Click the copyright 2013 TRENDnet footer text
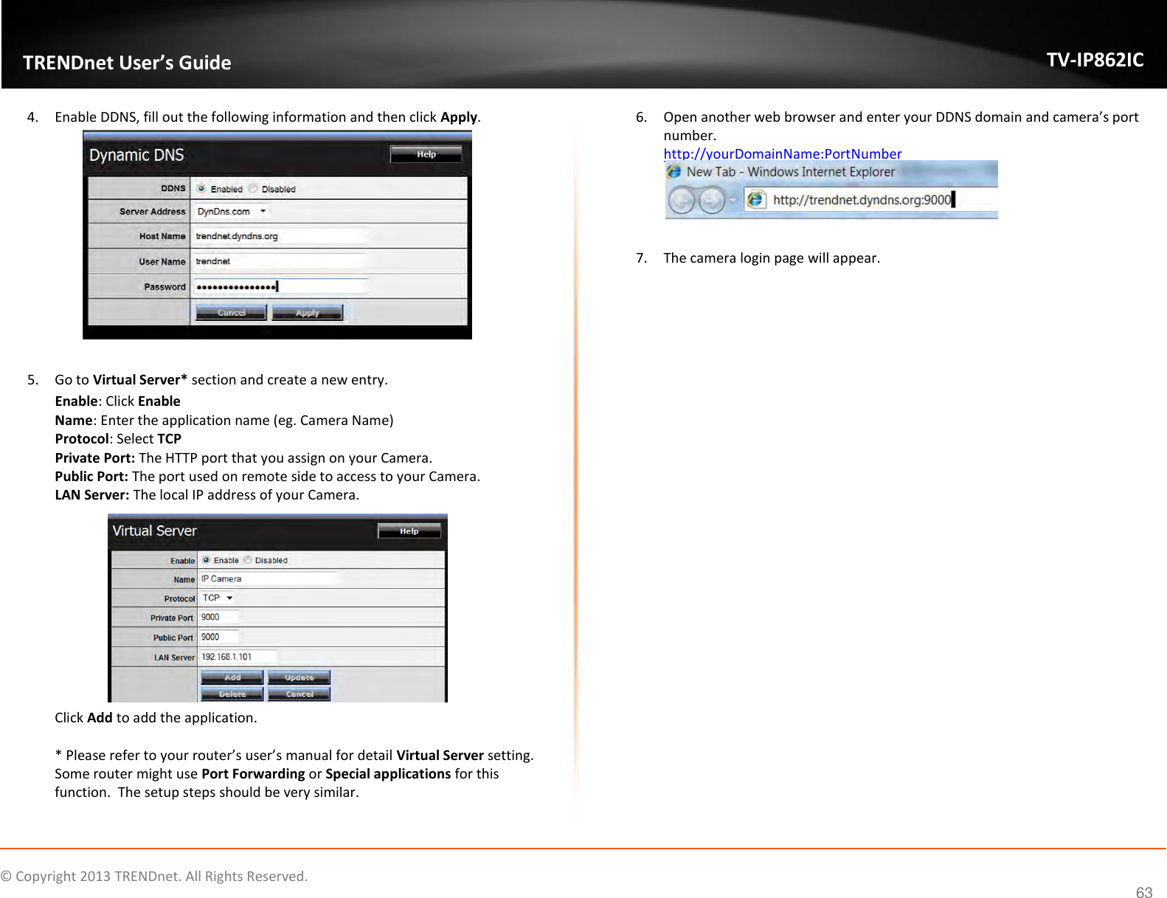Viewport: 1167px width, 898px height. [154, 876]
